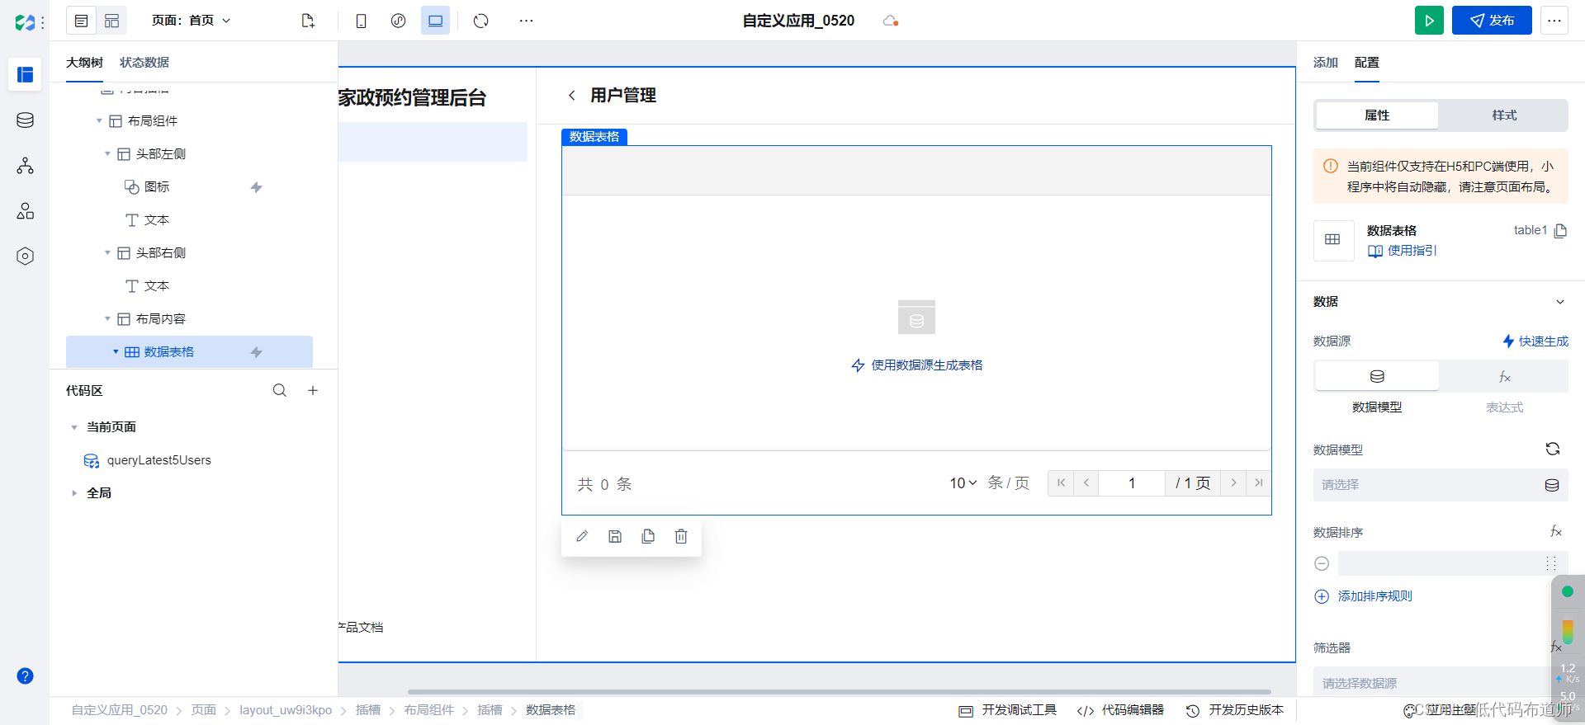Click the copy icon in component toolbar
This screenshot has width=1585, height=725.
(648, 536)
